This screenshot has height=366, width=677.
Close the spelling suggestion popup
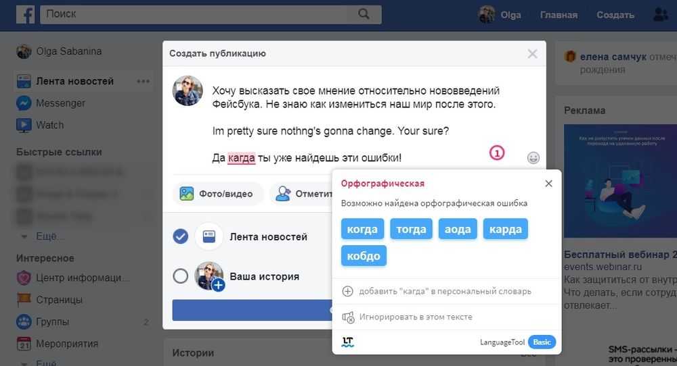pos(548,184)
